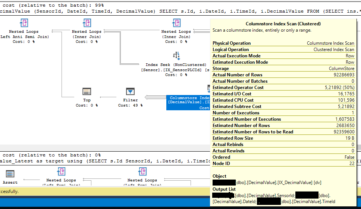This screenshot has height=209, width=361.
Task: Click the "Query cost: 99%" header line
Action: [x=52, y=5]
